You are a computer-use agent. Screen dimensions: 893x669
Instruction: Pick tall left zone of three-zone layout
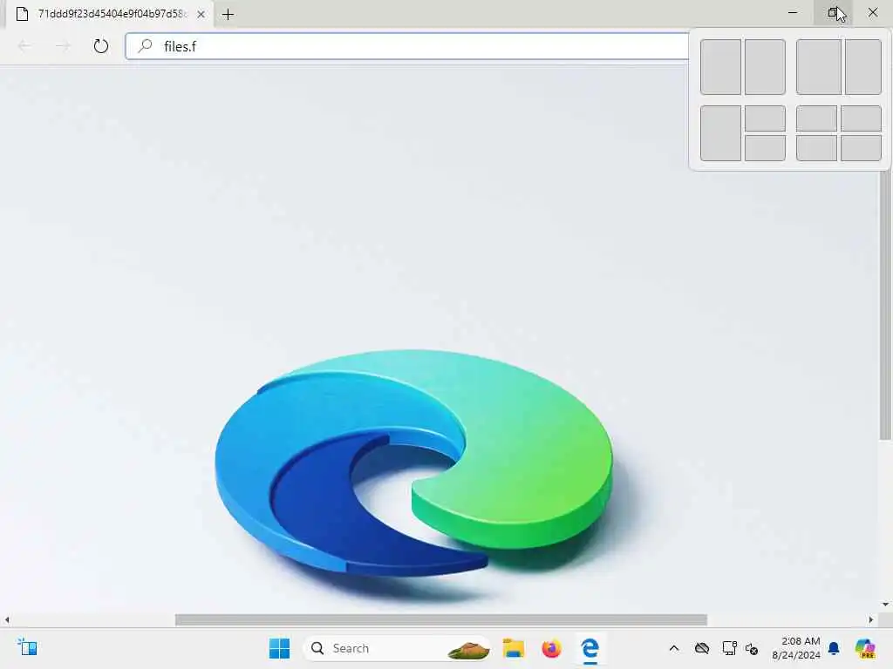pos(720,133)
